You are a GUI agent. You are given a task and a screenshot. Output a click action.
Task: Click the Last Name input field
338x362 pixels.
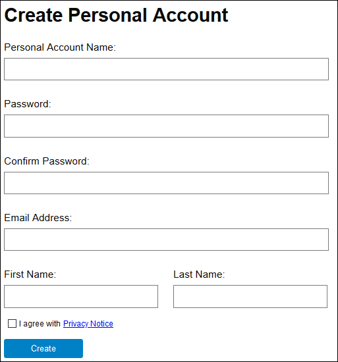point(250,296)
